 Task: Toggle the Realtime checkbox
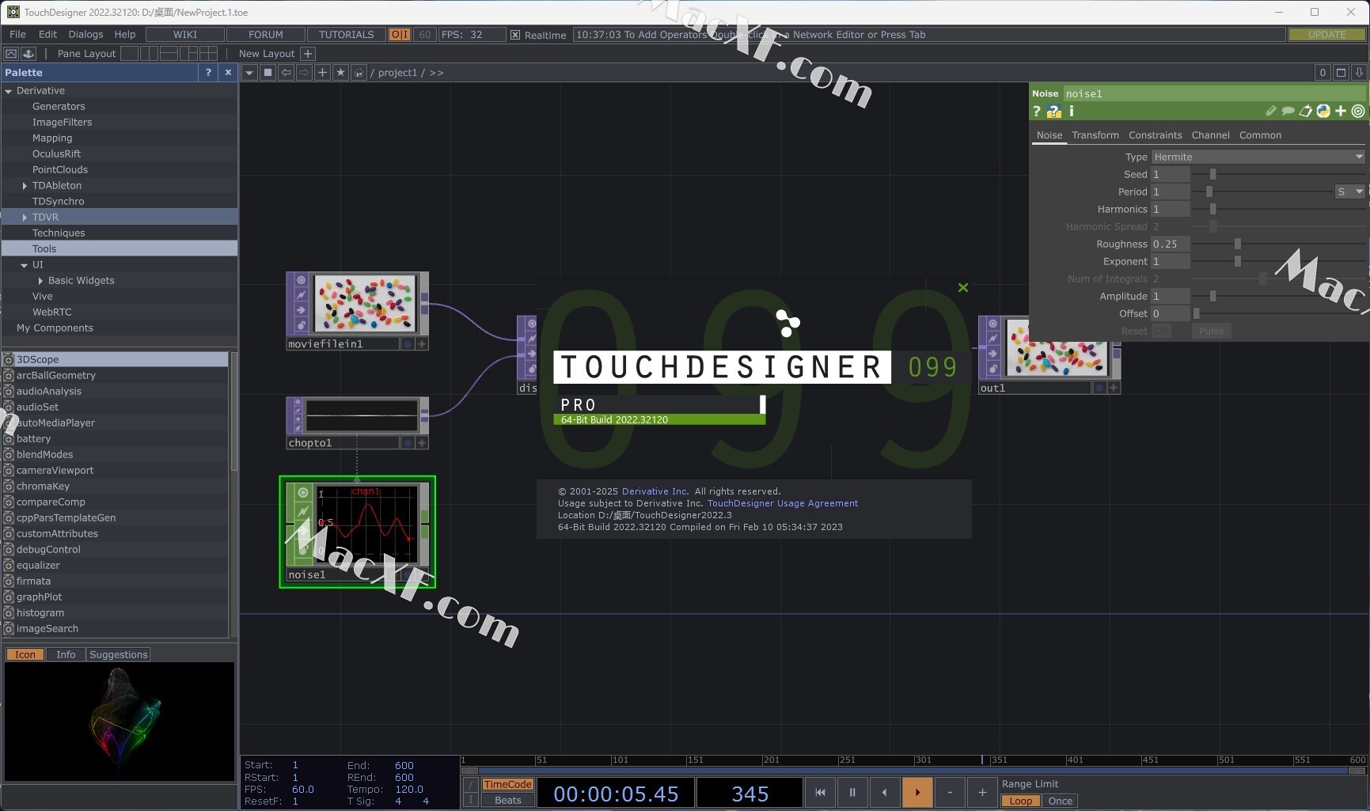click(515, 35)
